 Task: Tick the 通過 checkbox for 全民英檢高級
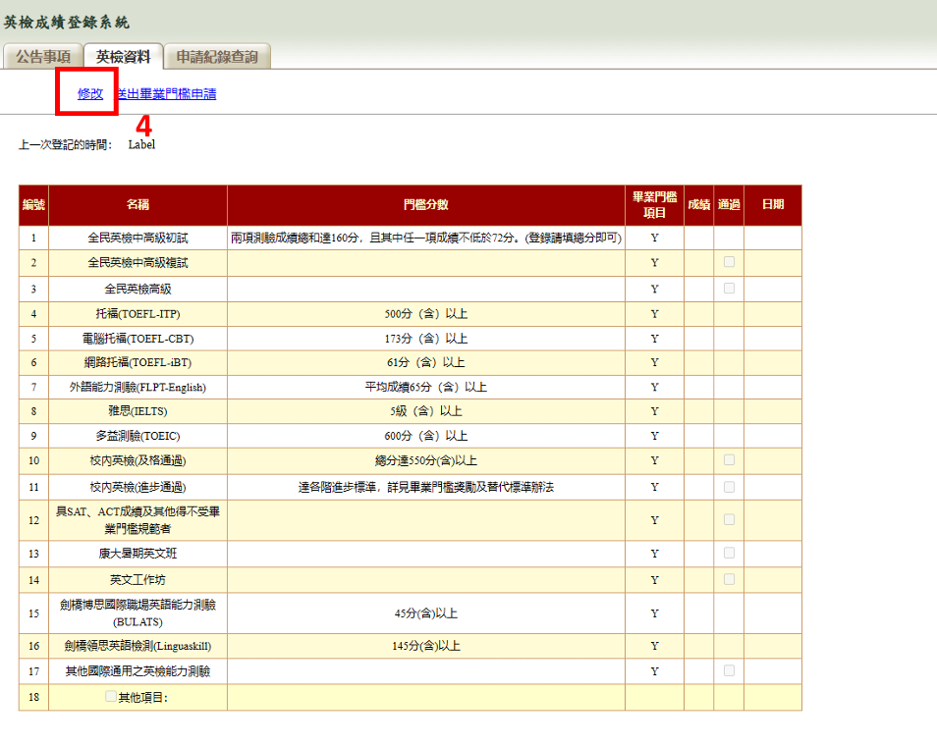729,289
